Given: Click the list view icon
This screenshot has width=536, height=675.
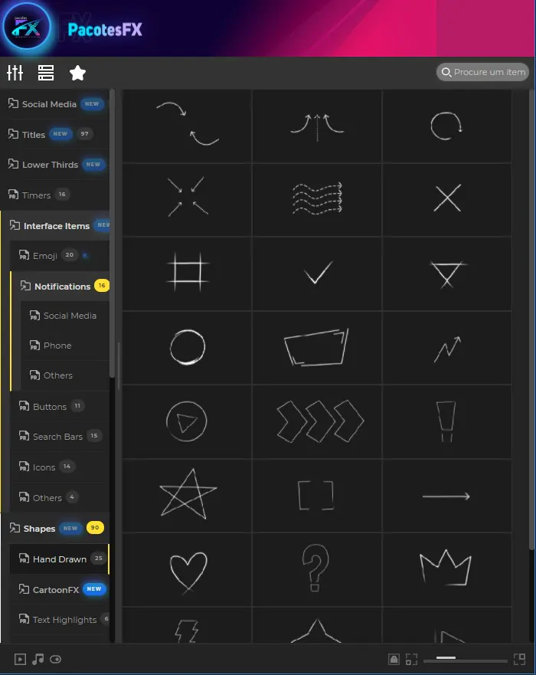Looking at the screenshot, I should 46,73.
